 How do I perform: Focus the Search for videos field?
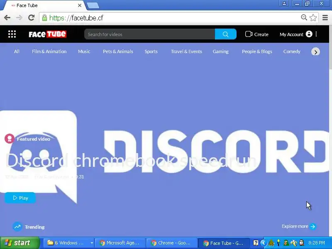149,34
